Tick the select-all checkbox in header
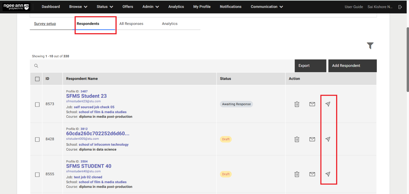Viewport: 409px width, 194px height. (x=37, y=79)
